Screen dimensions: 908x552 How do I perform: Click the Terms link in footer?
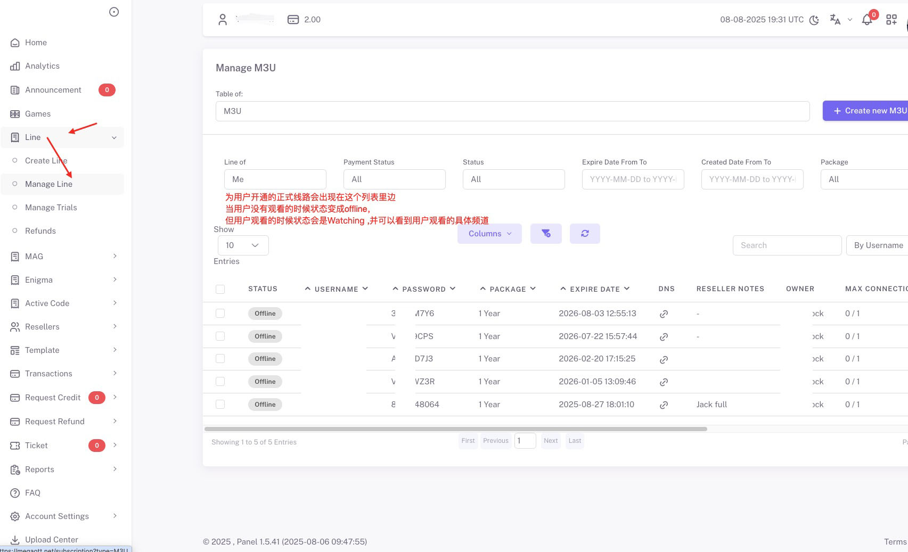[895, 542]
